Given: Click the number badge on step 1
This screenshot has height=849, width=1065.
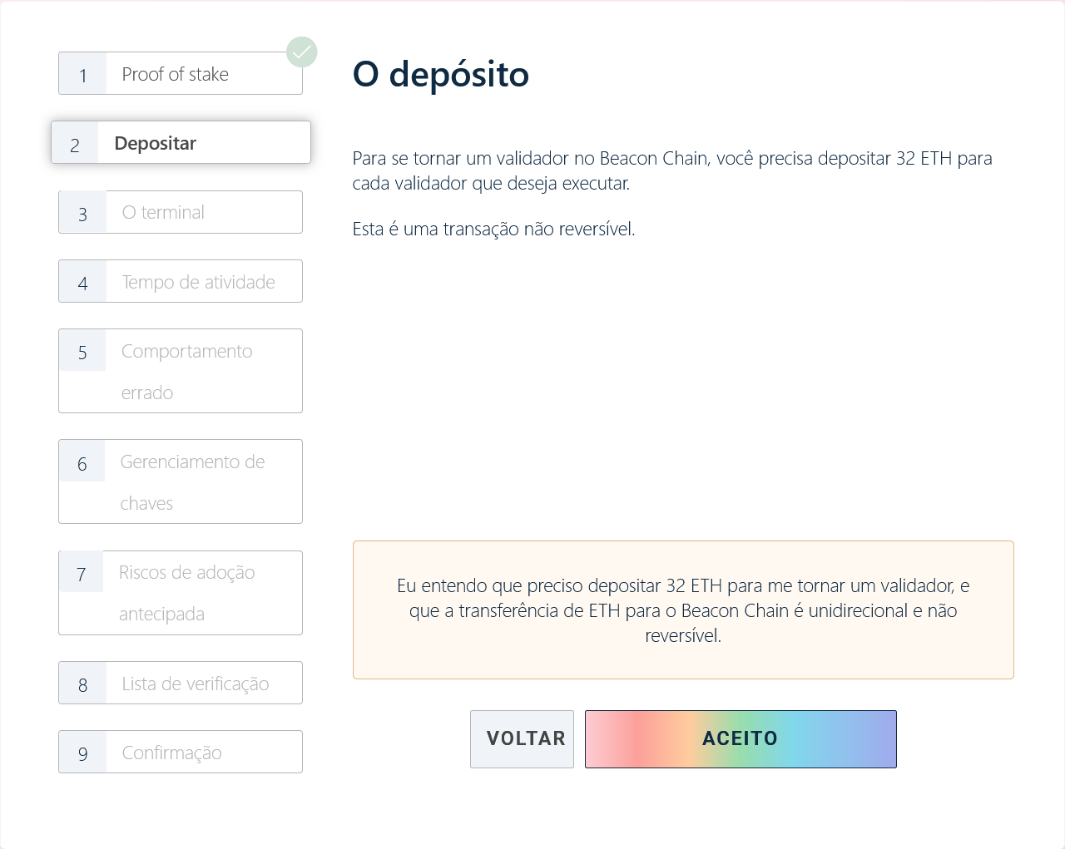Looking at the screenshot, I should click(82, 73).
